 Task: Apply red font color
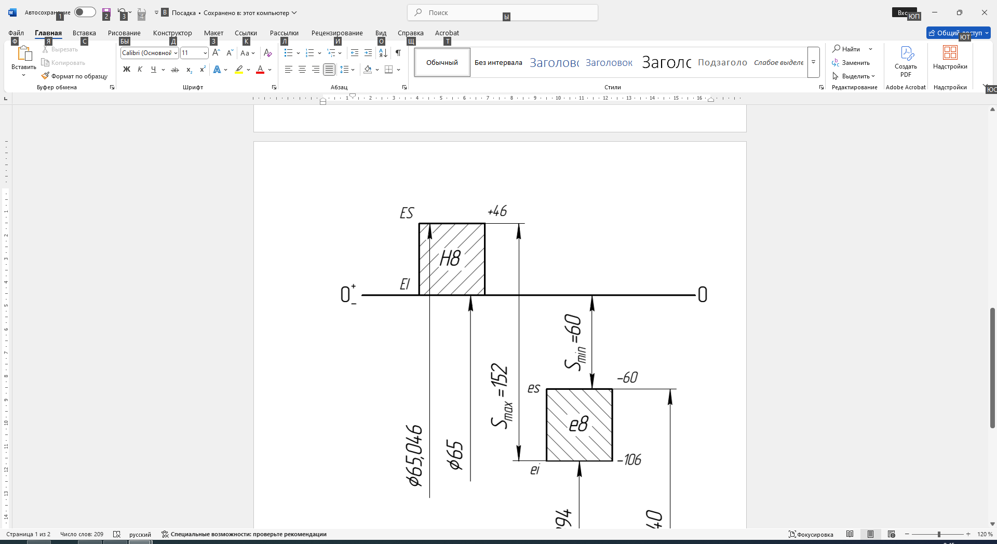(x=261, y=69)
